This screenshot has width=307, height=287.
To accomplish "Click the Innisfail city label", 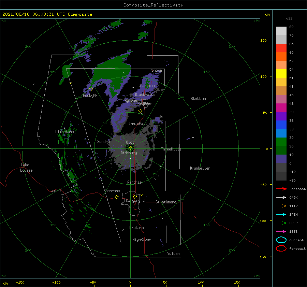I will tap(138, 124).
